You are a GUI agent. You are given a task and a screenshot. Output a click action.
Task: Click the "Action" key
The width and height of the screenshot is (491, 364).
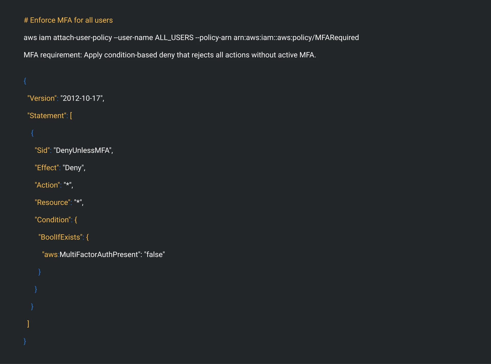click(48, 185)
